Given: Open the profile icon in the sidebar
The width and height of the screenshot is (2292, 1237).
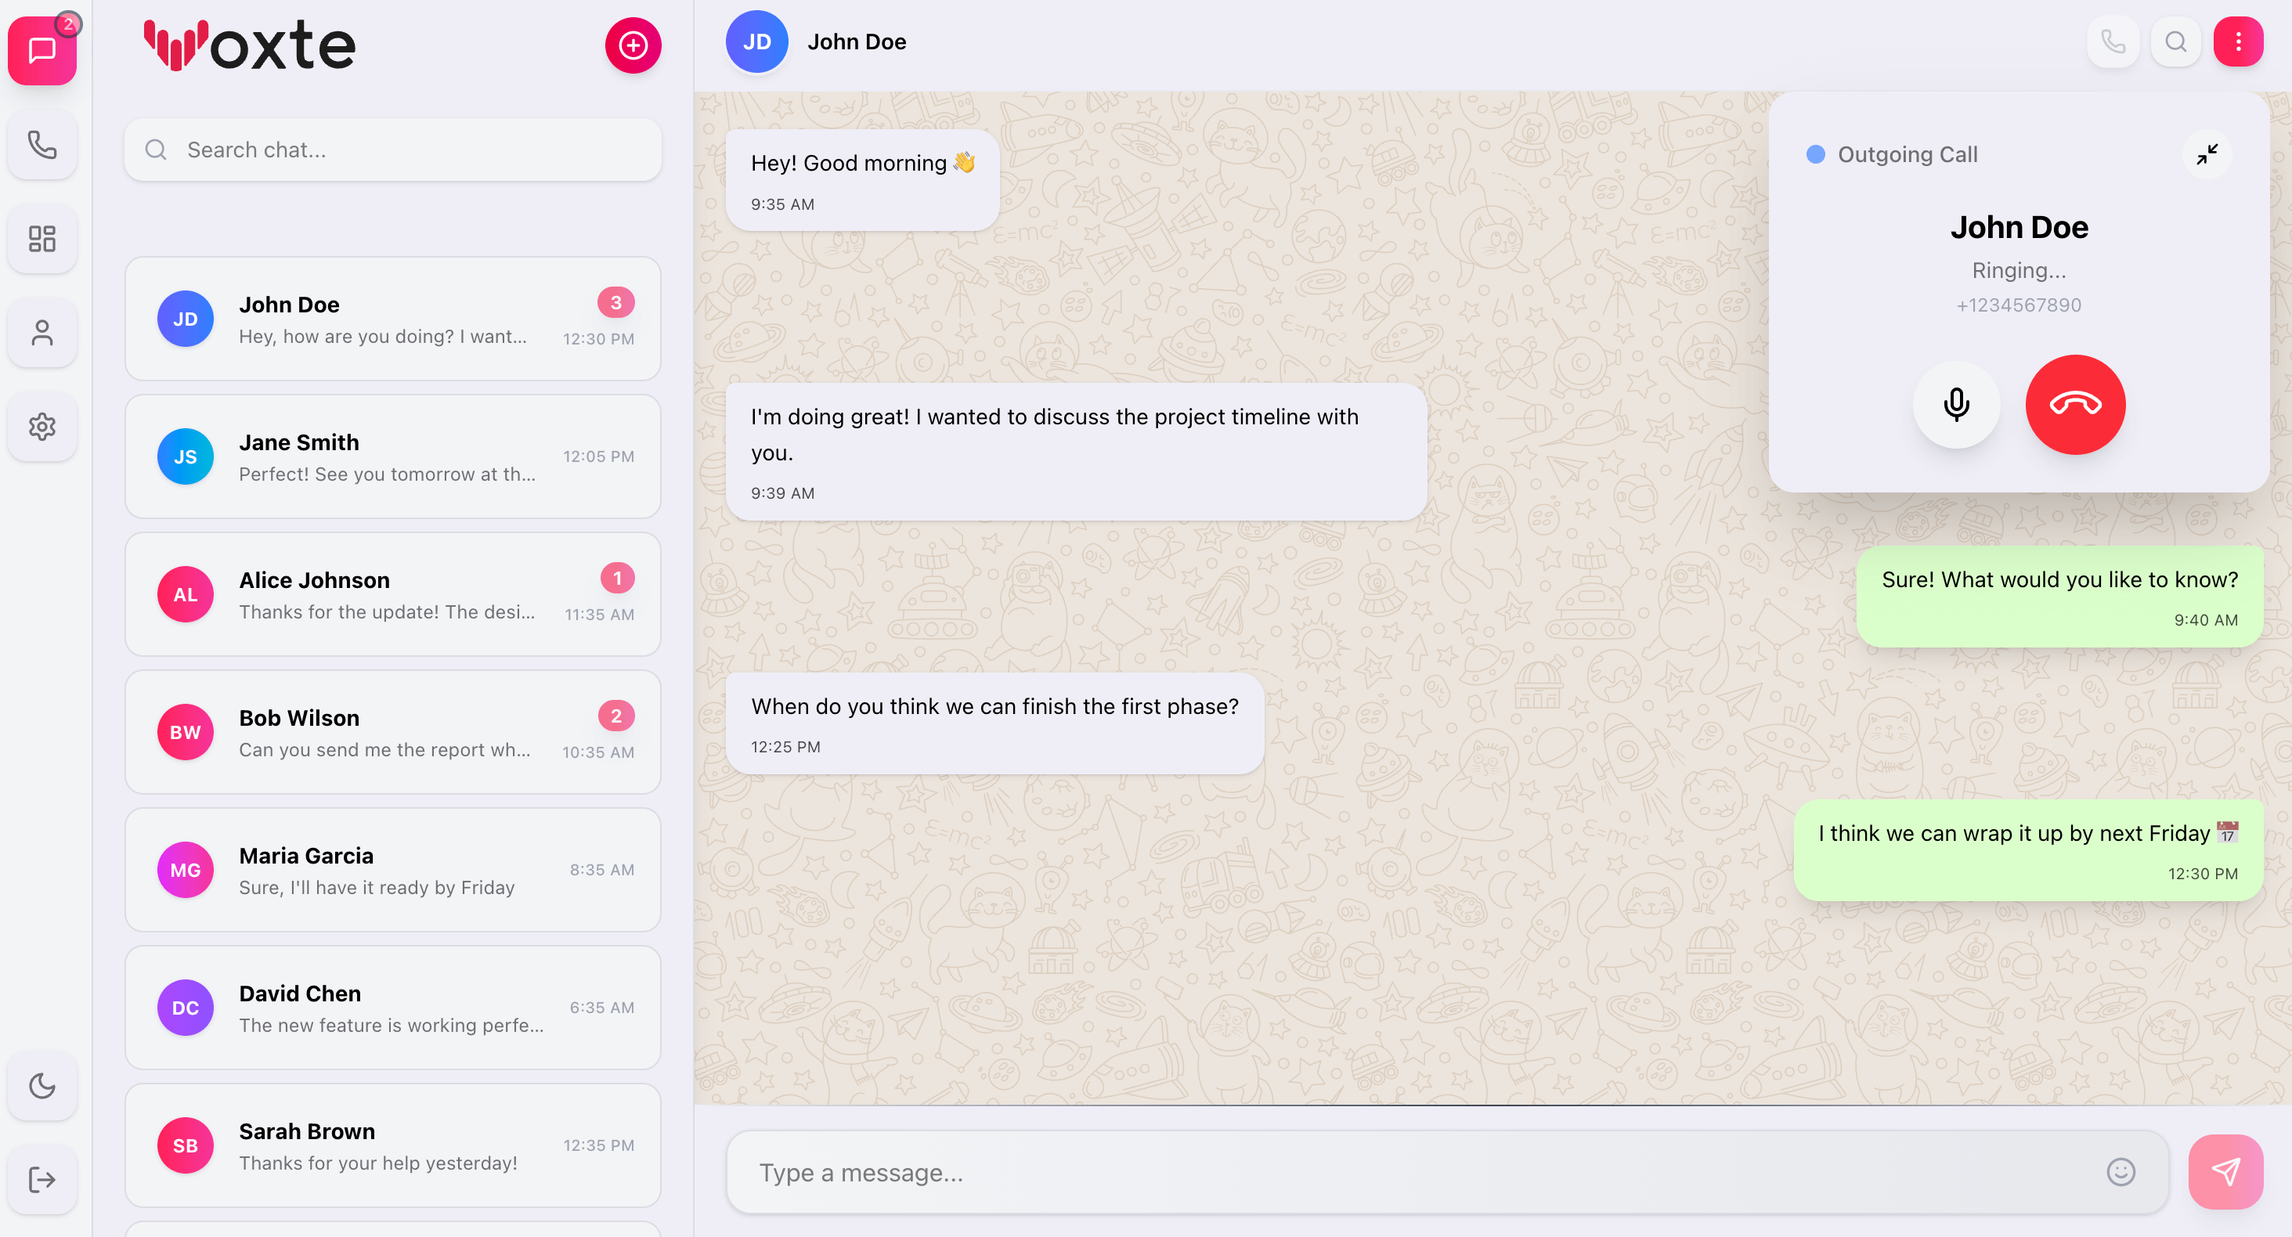Looking at the screenshot, I should (x=42, y=333).
